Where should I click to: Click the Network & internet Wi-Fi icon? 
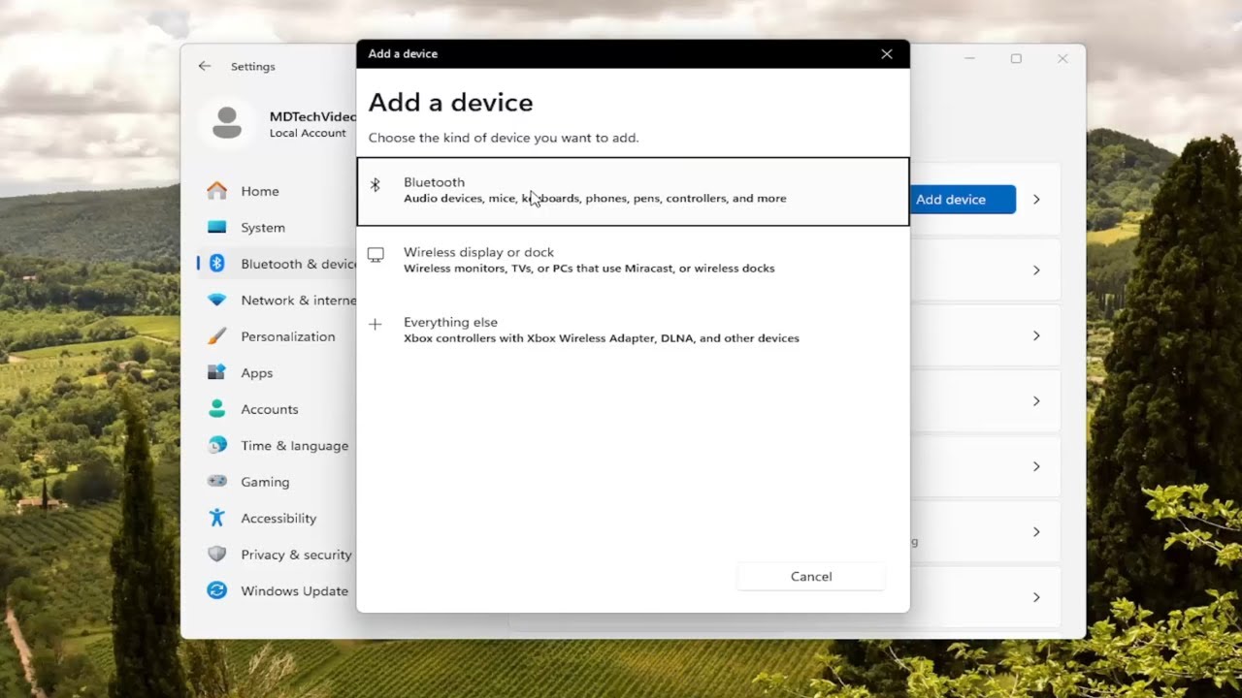[216, 300]
